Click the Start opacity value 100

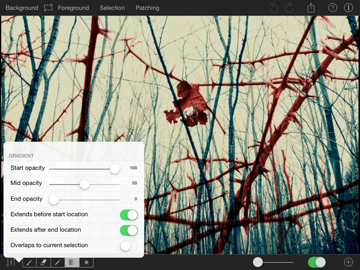coord(133,168)
